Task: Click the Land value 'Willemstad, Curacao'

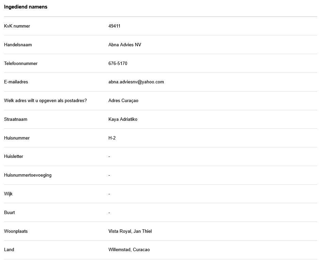Action: coord(129,250)
